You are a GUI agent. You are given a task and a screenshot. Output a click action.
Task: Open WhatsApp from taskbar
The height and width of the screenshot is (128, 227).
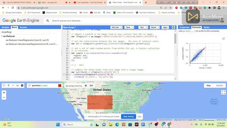163,124
